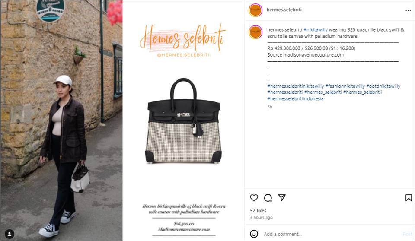Share post using paper plane icon
This screenshot has width=415, height=241.
(x=281, y=197)
